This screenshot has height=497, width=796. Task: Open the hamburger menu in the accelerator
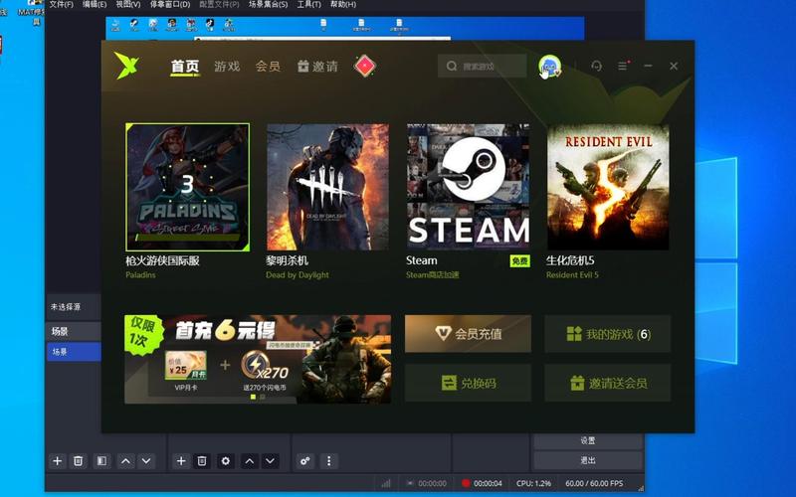(623, 66)
